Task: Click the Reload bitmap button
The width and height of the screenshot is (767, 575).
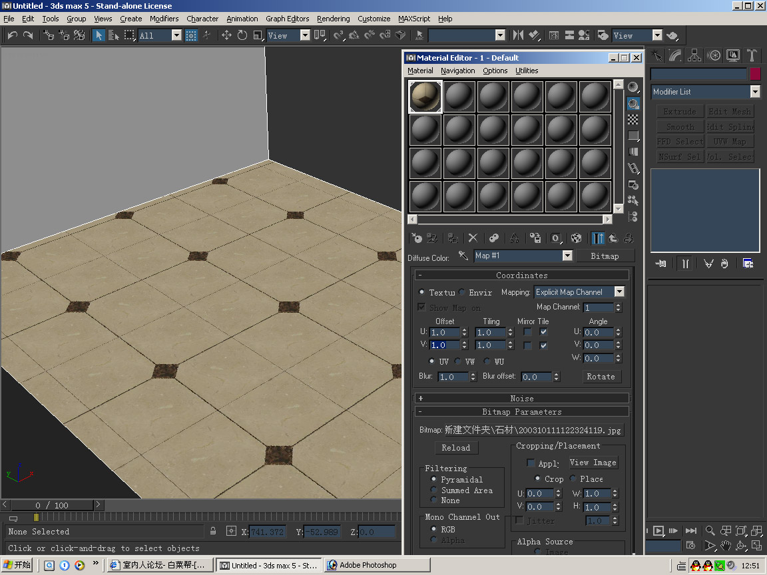Action: pos(456,448)
